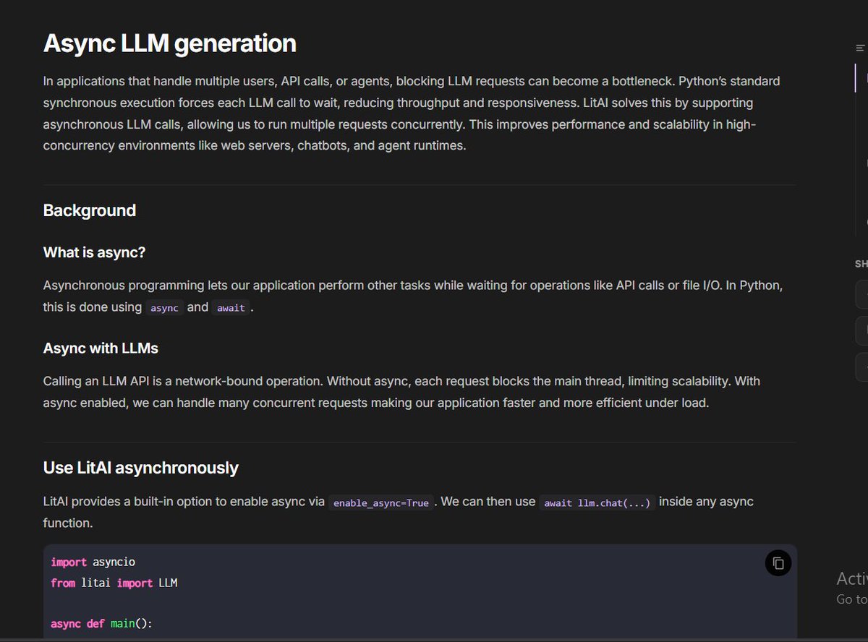Image resolution: width=868 pixels, height=642 pixels.
Task: Click the paragraph starting "Calling an LLM API"
Action: click(401, 392)
